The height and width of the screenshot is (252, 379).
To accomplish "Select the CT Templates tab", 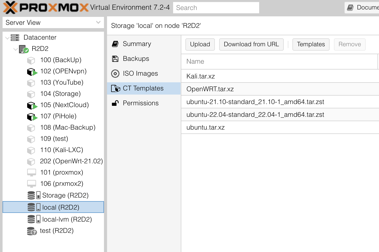I will [x=143, y=88].
